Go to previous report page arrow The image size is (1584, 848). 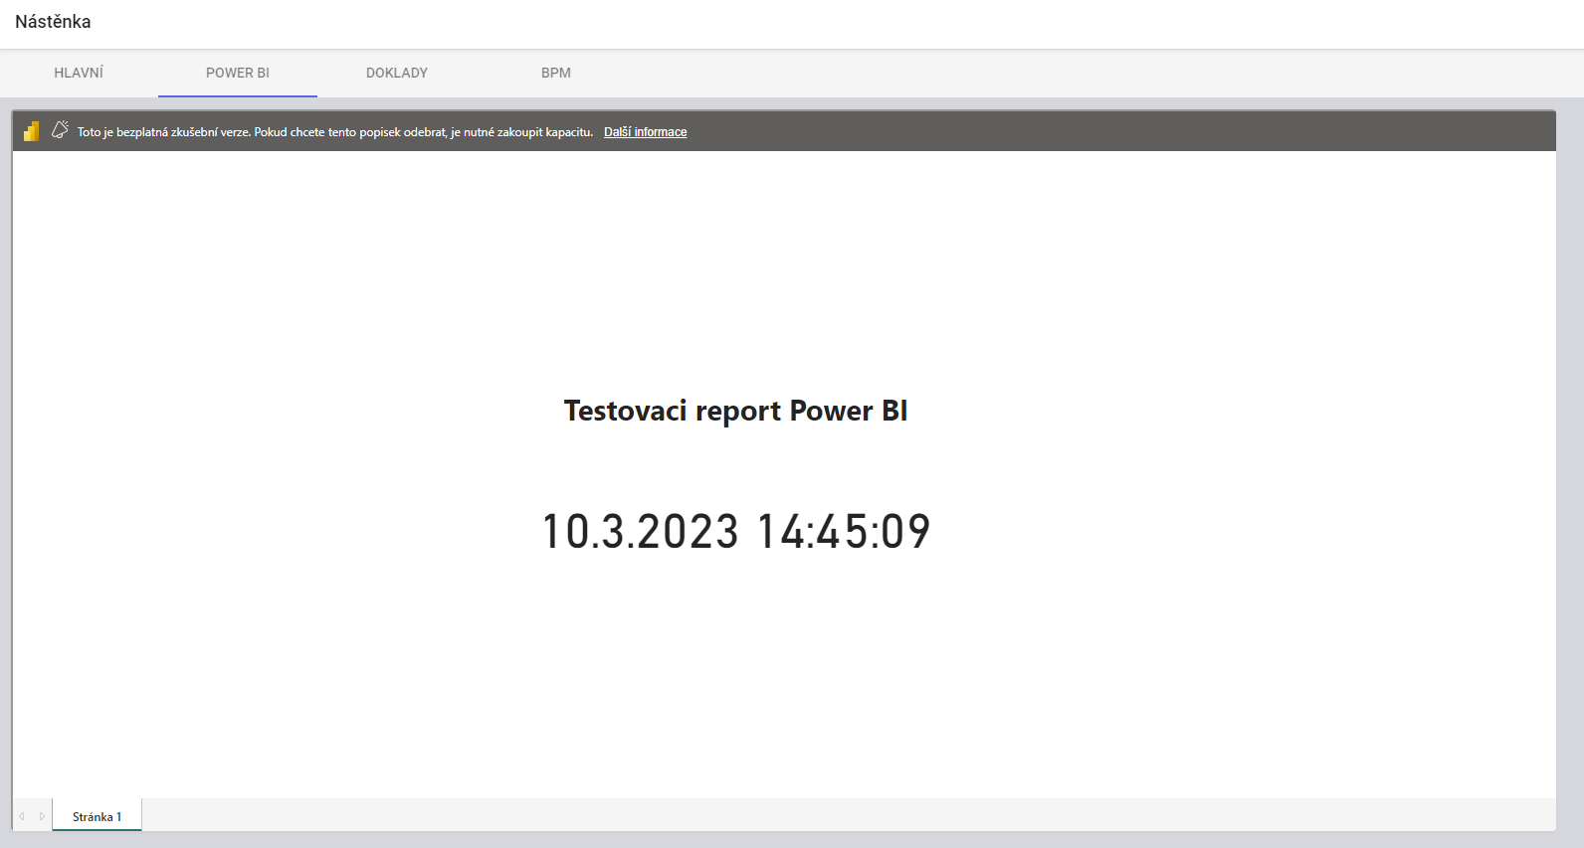point(22,816)
